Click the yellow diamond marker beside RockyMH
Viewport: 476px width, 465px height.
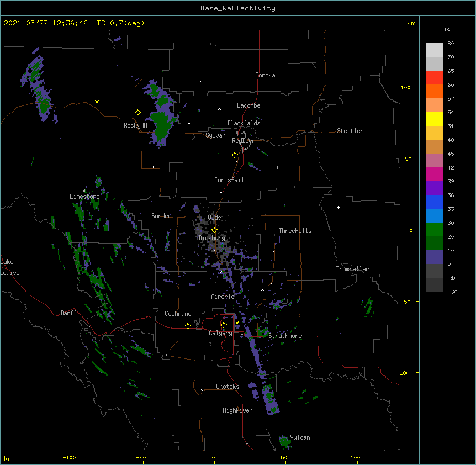tap(137, 113)
